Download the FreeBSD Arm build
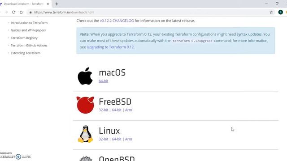The image size is (287, 161). click(x=129, y=110)
